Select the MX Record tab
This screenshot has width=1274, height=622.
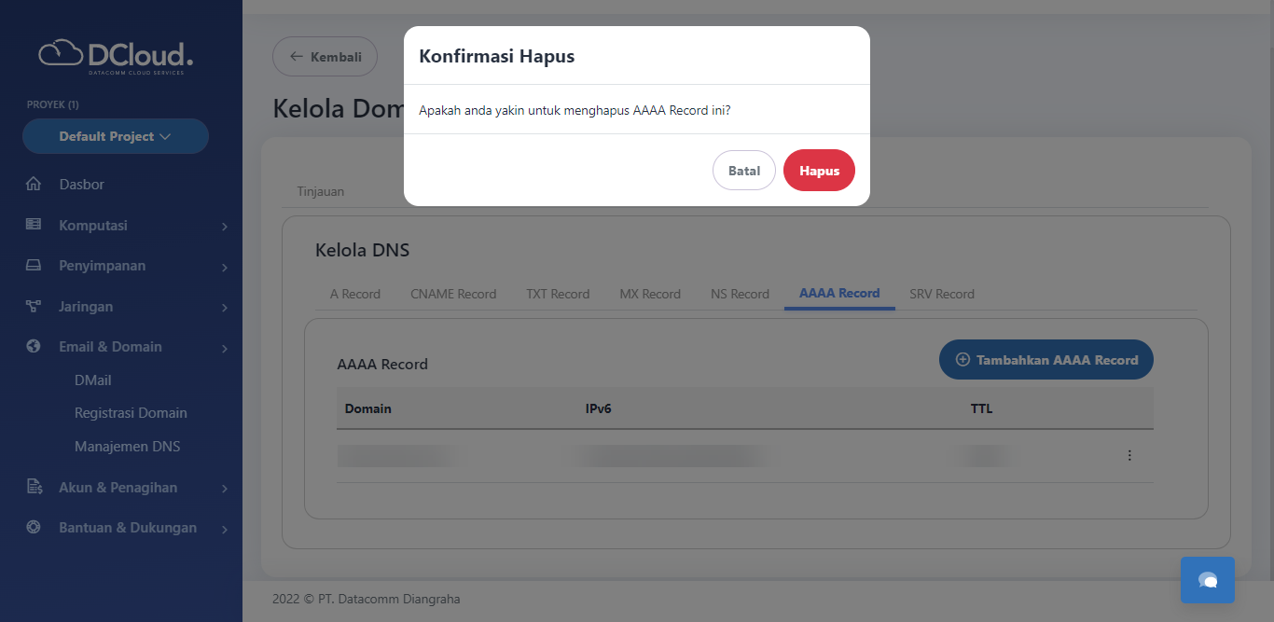[650, 294]
